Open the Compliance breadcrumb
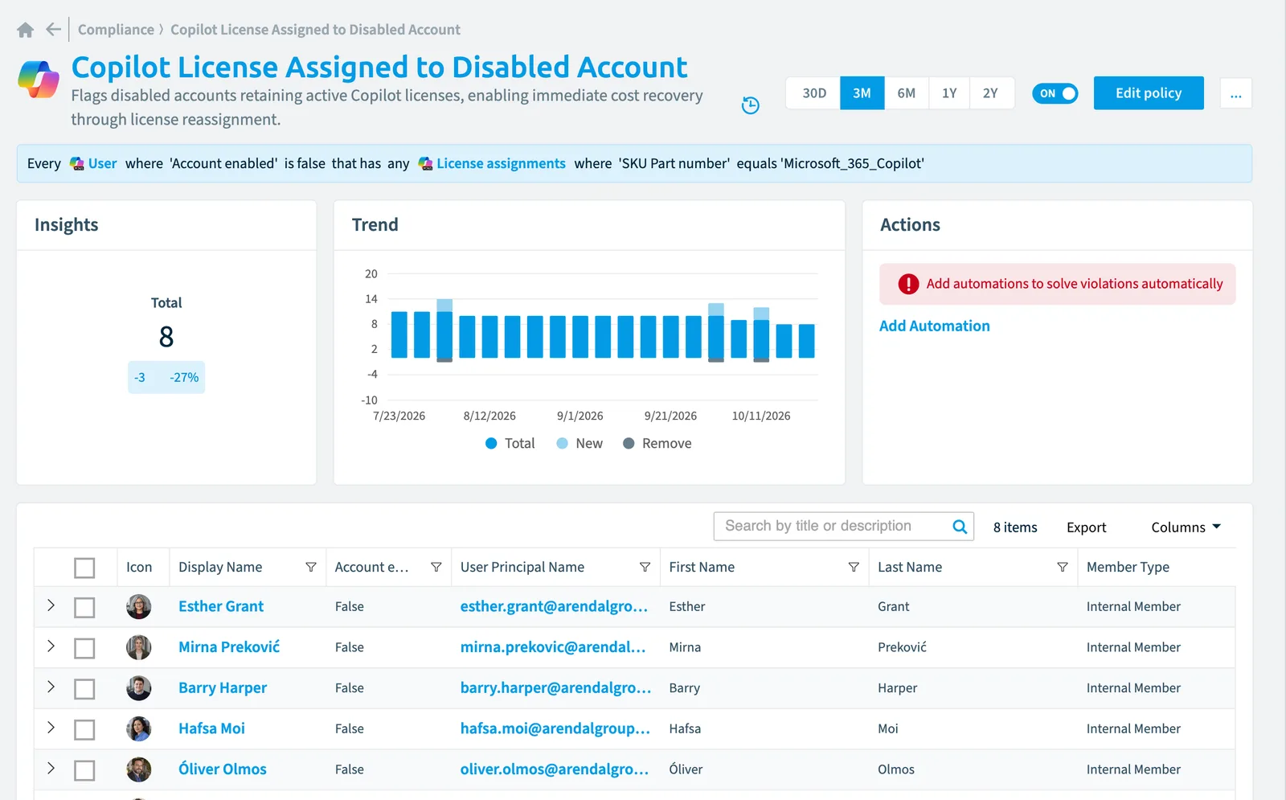Image resolution: width=1286 pixels, height=800 pixels. coord(116,30)
